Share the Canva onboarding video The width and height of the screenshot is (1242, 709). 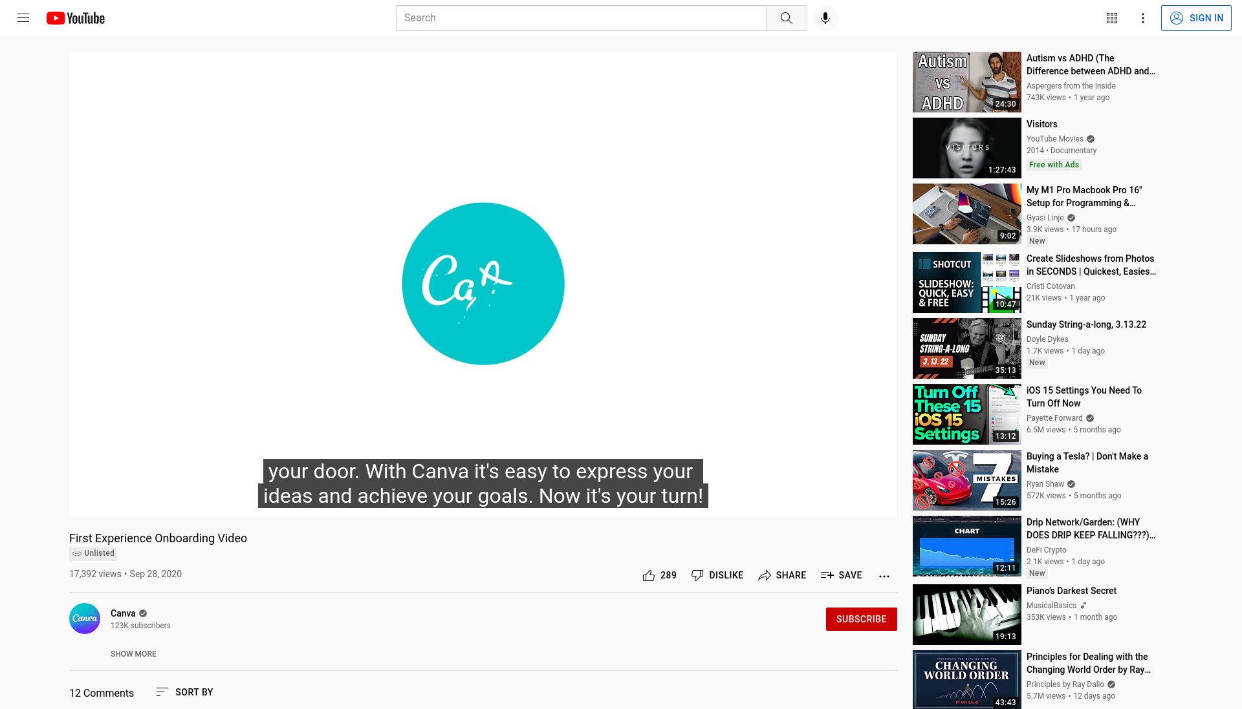pyautogui.click(x=782, y=575)
